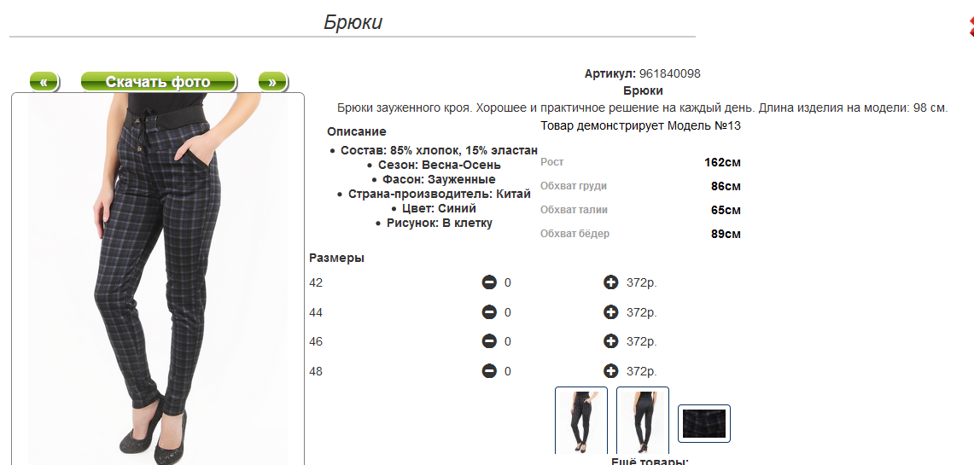Click the Страна-производитель: Китай line
Screen dimensions: 974x465
tap(439, 194)
